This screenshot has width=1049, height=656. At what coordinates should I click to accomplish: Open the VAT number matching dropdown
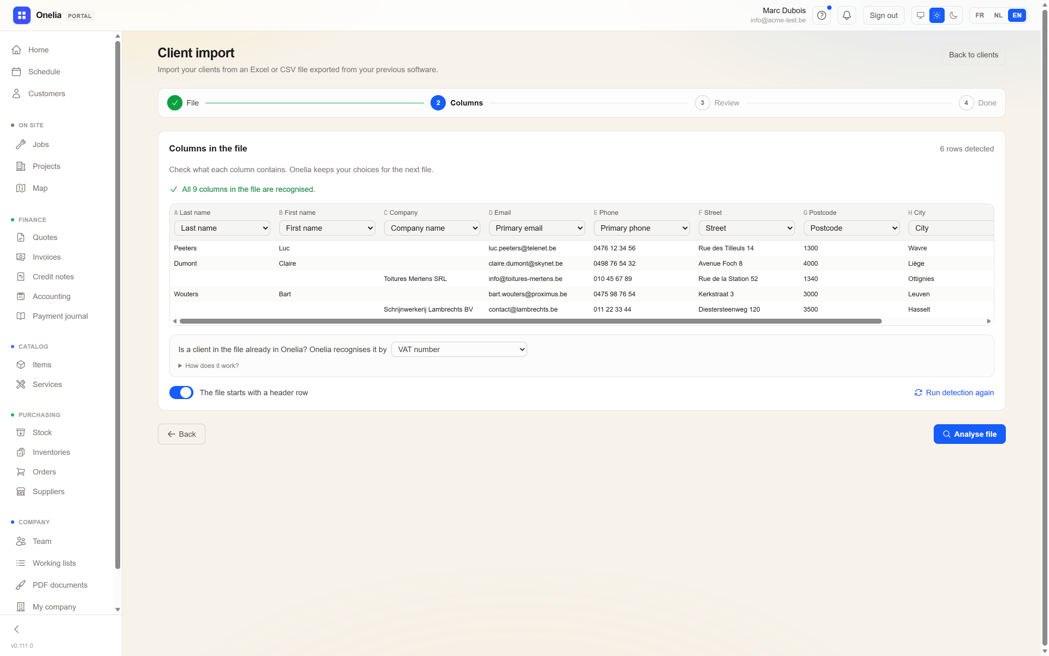pos(459,349)
